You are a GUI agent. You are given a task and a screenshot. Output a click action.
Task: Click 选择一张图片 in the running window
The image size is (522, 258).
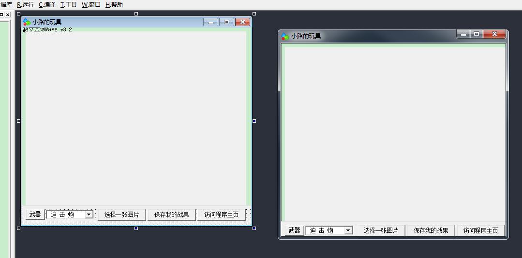click(x=381, y=231)
